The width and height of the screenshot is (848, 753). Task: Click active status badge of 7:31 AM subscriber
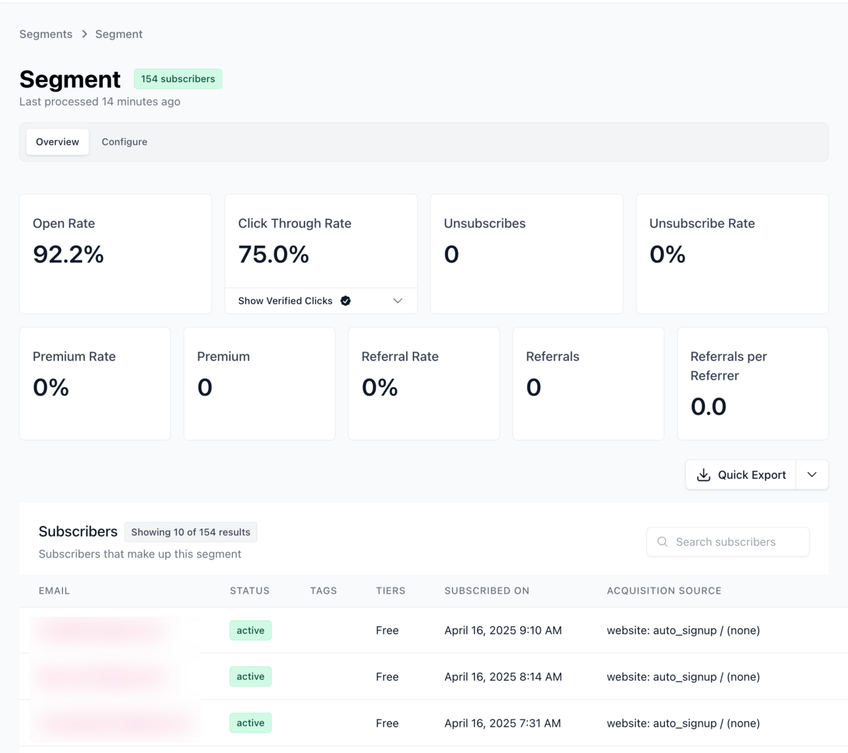coord(251,723)
